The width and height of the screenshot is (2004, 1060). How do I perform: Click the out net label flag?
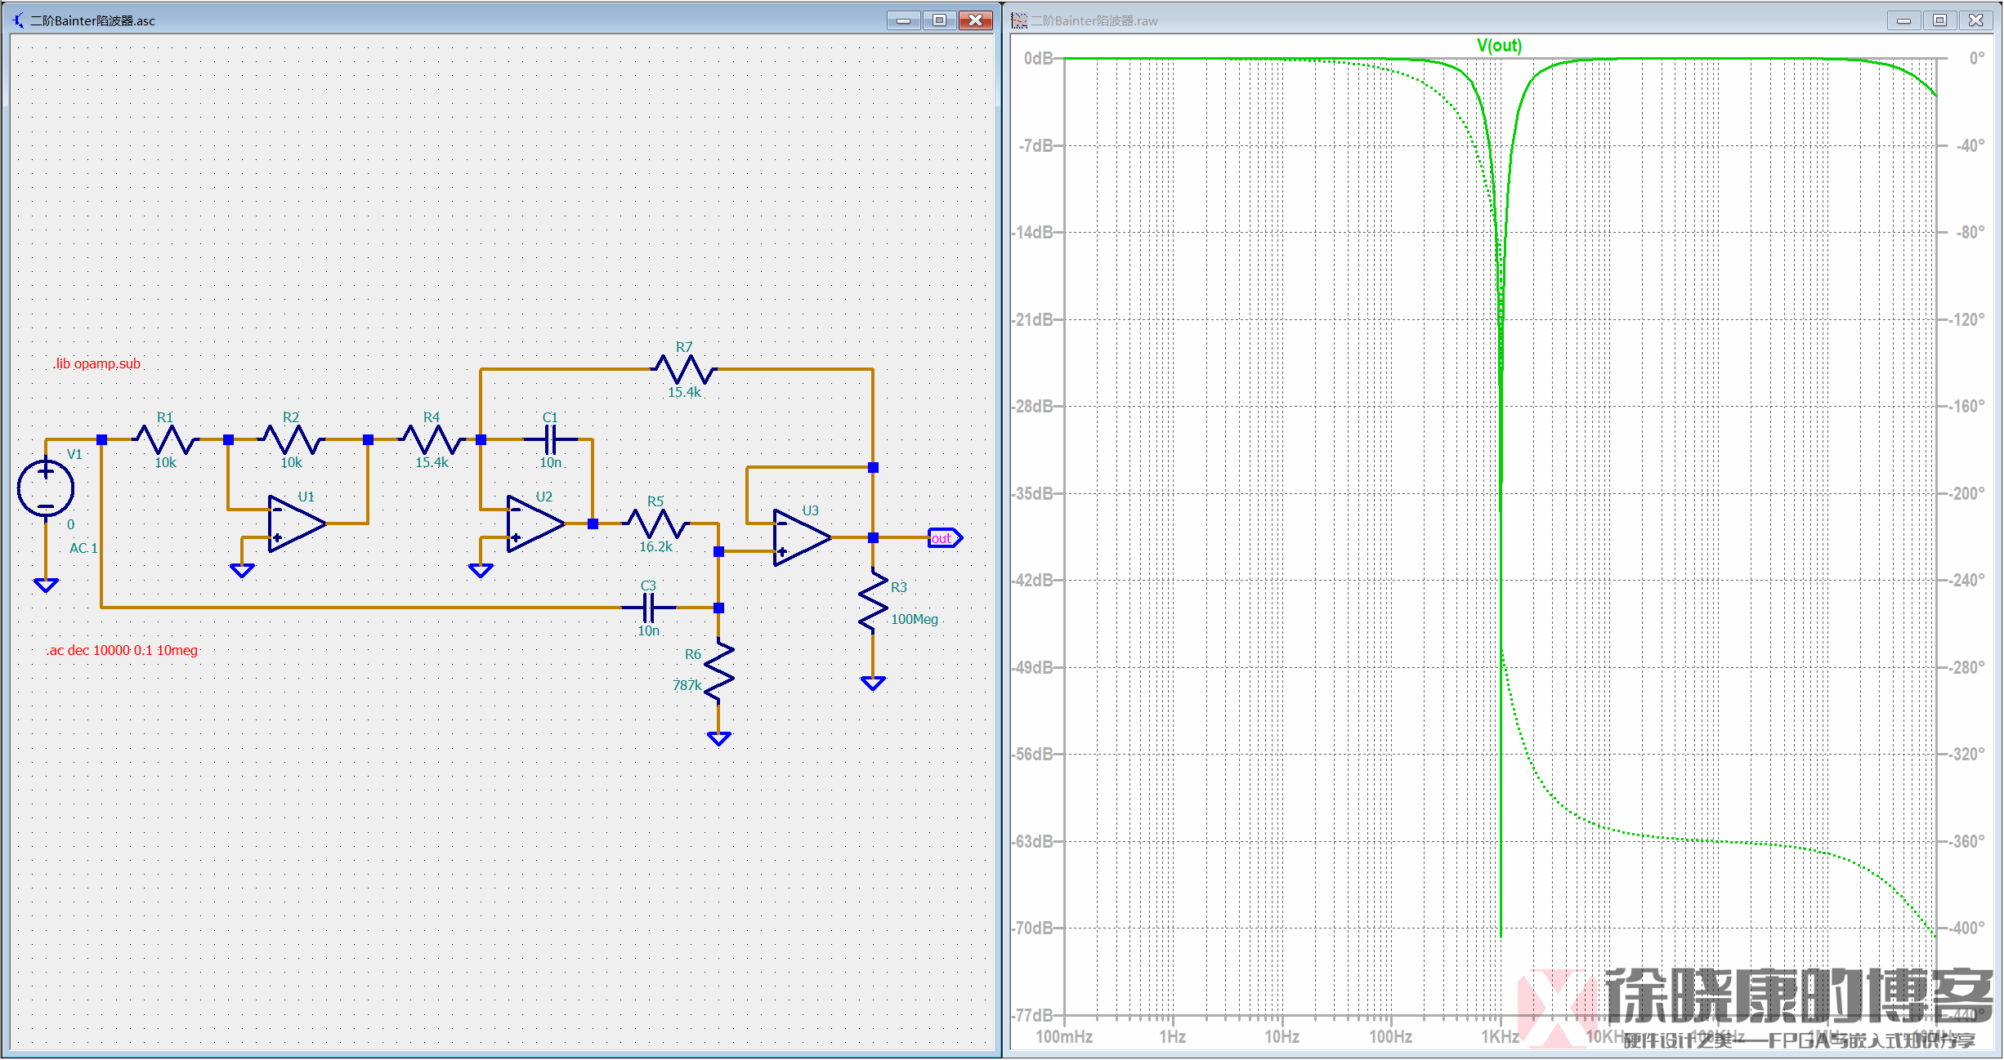click(944, 538)
